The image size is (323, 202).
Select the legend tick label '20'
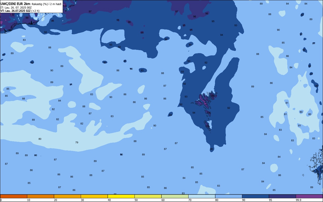[x=56, y=200]
